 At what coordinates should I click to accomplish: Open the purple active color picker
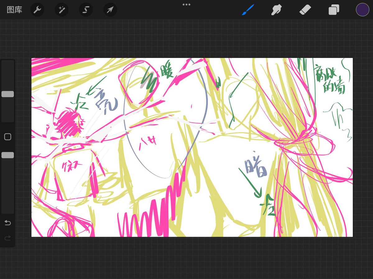[362, 10]
